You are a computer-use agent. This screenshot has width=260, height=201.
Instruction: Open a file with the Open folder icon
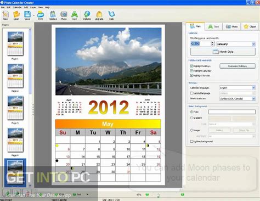tap(16, 15)
